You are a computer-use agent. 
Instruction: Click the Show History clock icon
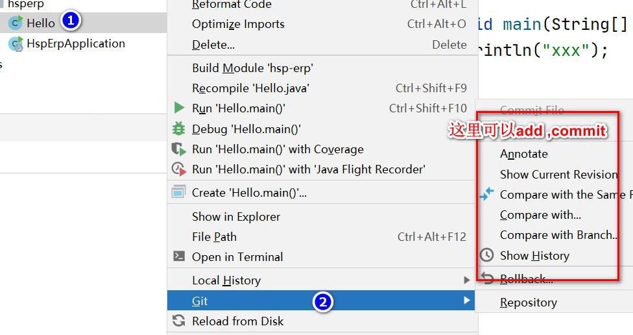point(486,256)
